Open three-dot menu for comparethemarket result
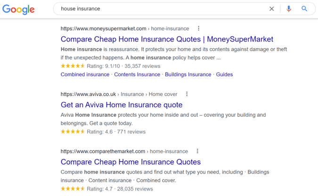The height and width of the screenshot is (196, 318). (197, 151)
